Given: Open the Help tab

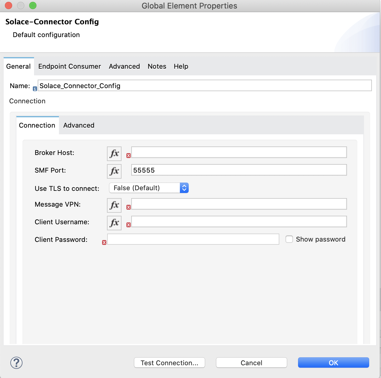Looking at the screenshot, I should click(x=181, y=67).
